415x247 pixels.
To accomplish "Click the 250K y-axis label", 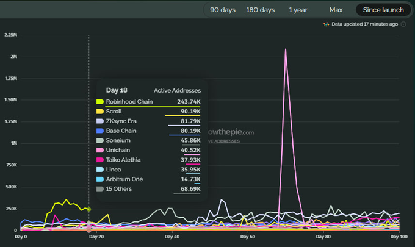I will coord(12,209).
